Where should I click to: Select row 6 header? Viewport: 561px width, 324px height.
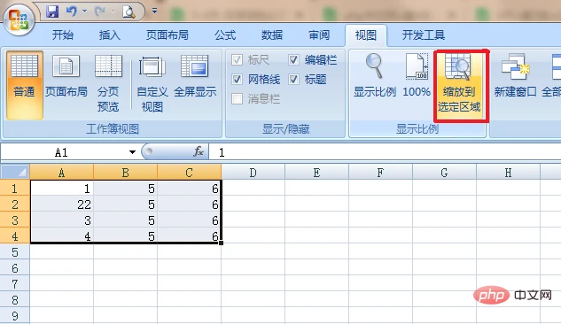(x=15, y=268)
